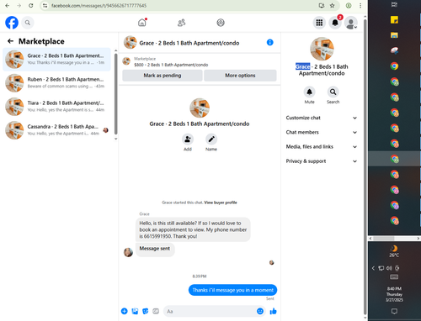Screen dimensions: 421x321
Task: Open Chrome three-dot menu
Action: tap(360, 6)
